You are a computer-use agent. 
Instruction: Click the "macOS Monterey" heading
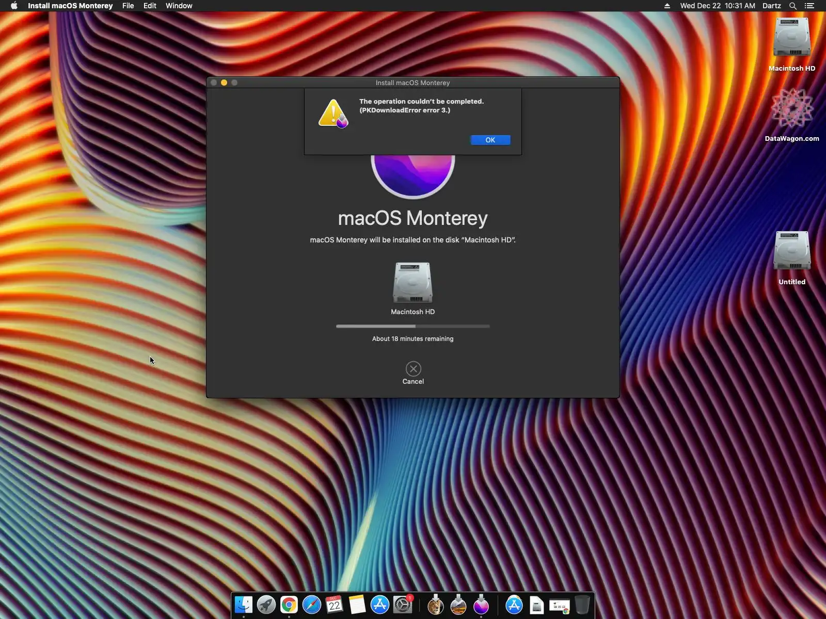tap(413, 218)
